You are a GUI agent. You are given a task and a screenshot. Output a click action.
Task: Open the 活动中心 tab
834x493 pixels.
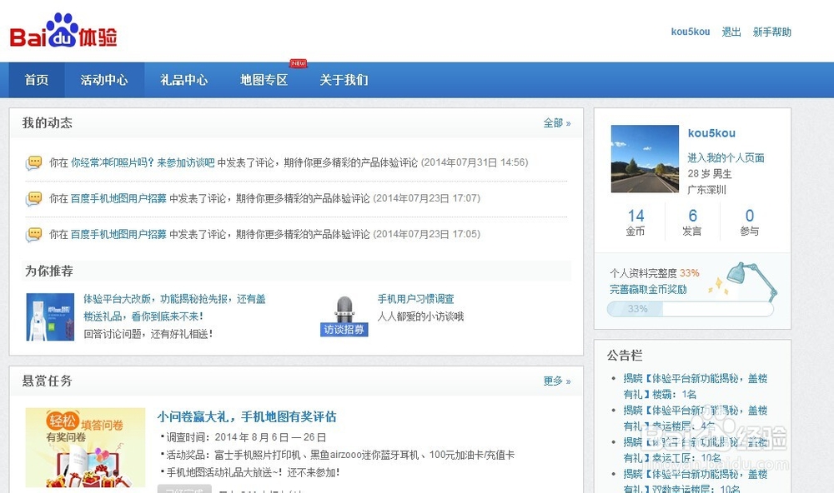coord(104,80)
